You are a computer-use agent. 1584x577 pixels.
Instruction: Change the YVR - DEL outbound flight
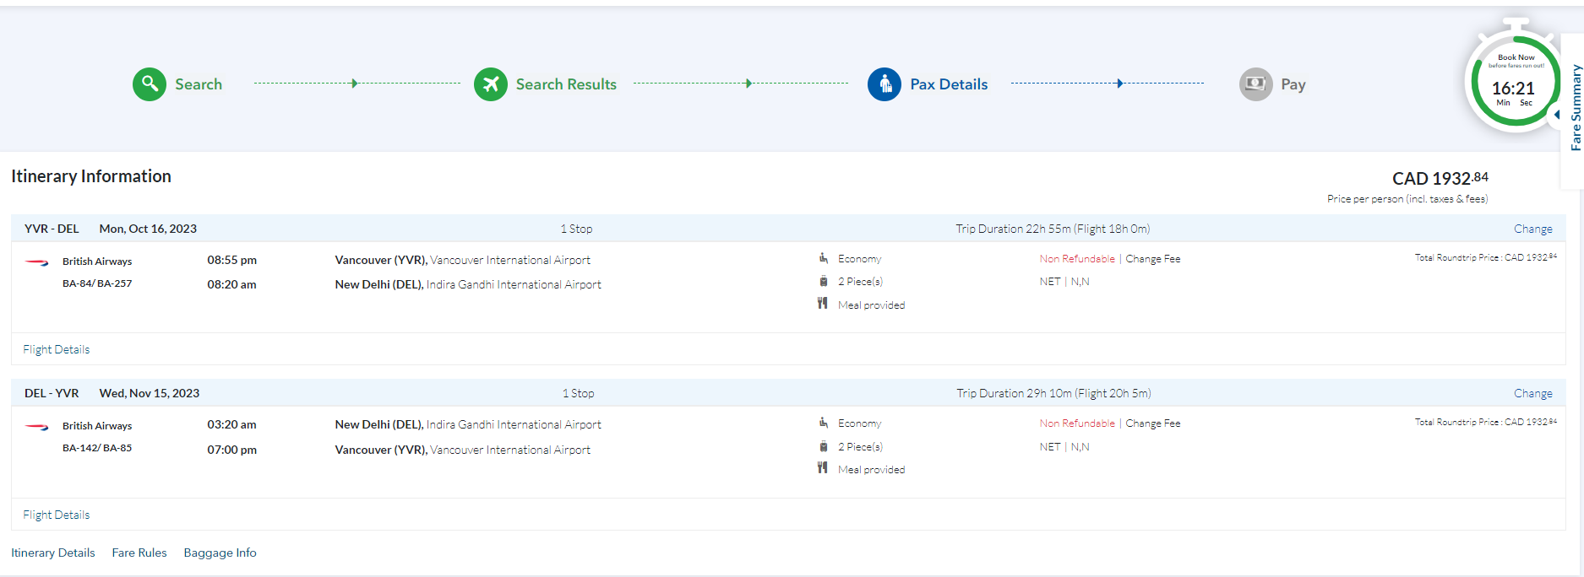(1532, 229)
